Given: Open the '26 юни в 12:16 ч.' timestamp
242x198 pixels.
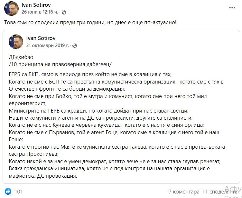Looking at the screenshot, I should click(x=41, y=12).
